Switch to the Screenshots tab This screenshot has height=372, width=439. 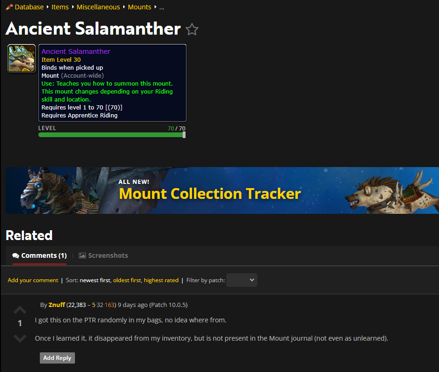104,255
